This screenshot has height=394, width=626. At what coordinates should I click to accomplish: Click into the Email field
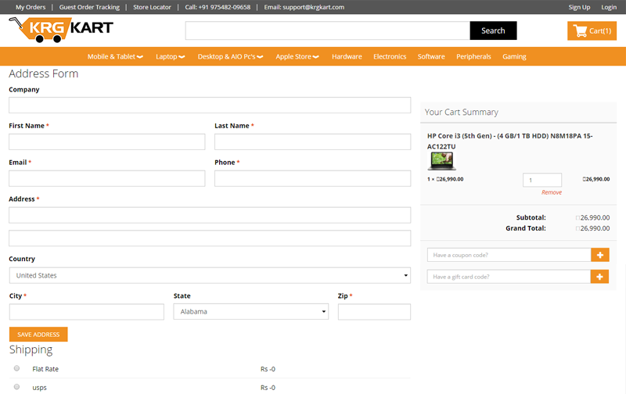point(107,178)
